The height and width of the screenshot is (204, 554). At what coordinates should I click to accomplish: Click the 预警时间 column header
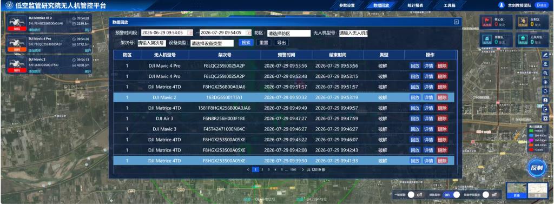(286, 55)
